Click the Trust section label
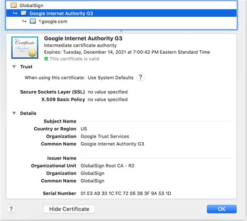 (26, 67)
